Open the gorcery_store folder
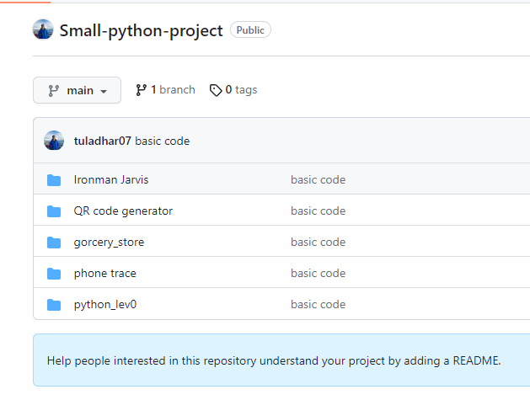 click(x=109, y=243)
